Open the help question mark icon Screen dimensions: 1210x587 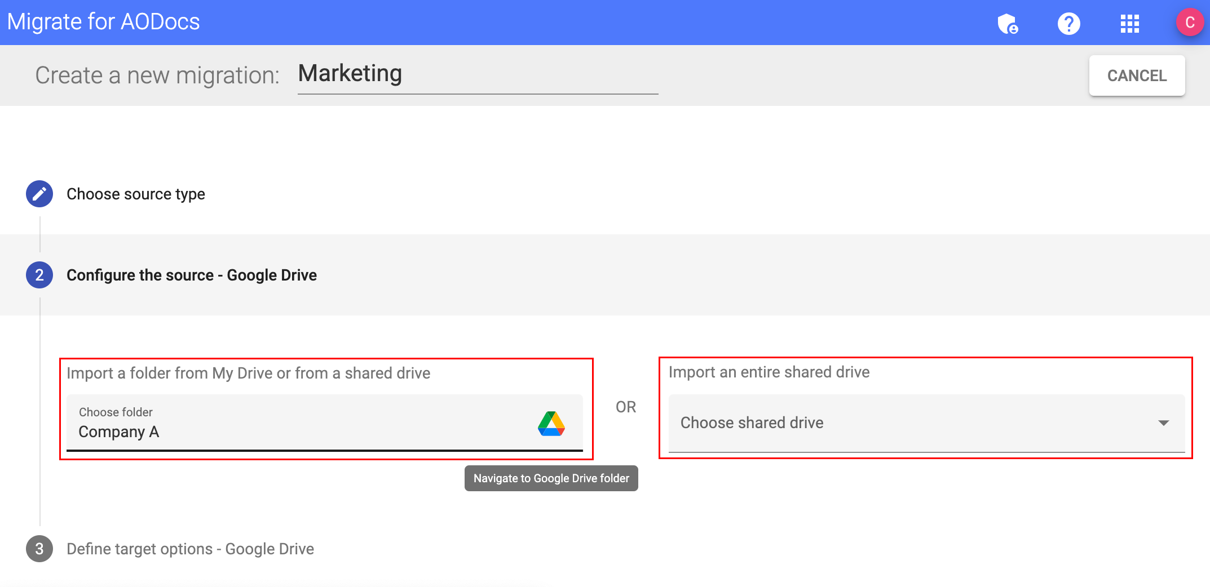point(1069,23)
